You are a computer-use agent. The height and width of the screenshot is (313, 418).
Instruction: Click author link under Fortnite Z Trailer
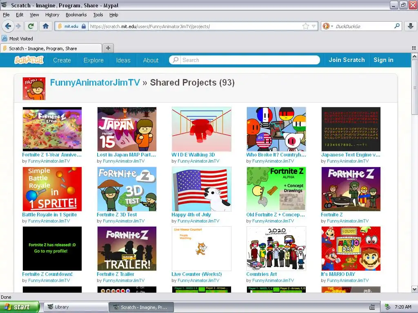[124, 280]
